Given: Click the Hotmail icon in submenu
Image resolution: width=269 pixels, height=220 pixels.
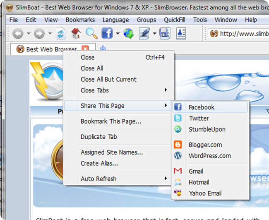Looking at the screenshot, I should [x=178, y=182].
